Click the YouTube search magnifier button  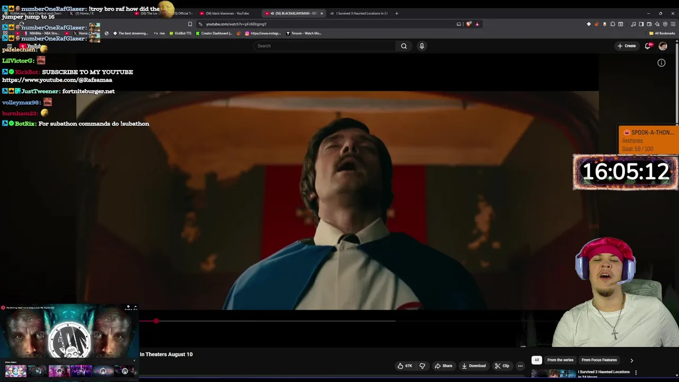[x=404, y=46]
